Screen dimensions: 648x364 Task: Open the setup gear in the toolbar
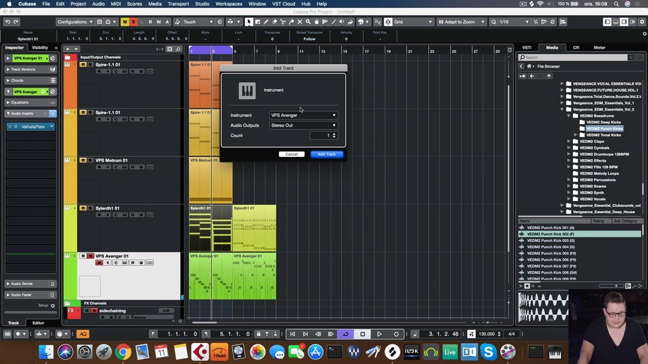tap(642, 22)
